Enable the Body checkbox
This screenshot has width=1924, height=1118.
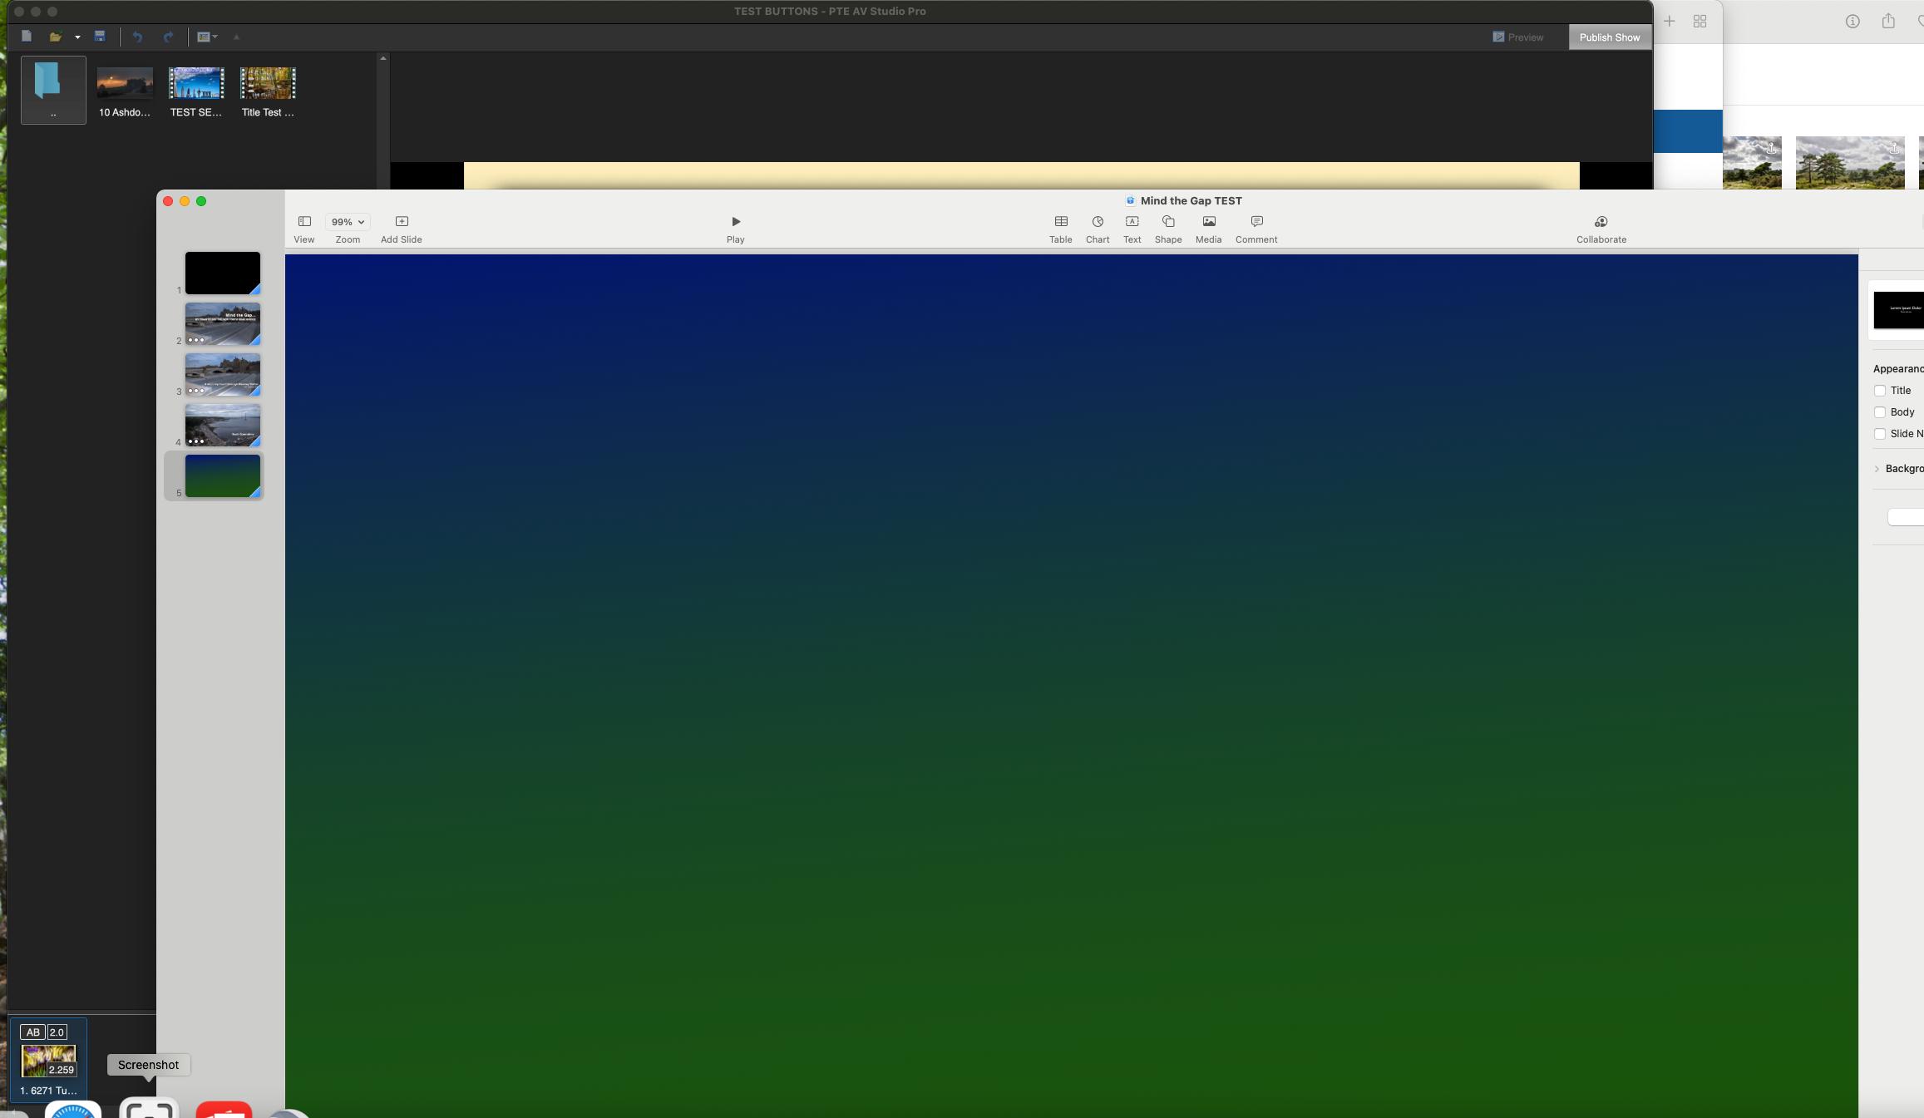click(x=1879, y=412)
